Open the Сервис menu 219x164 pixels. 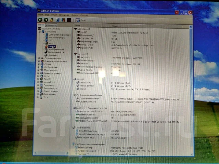click(x=75, y=15)
